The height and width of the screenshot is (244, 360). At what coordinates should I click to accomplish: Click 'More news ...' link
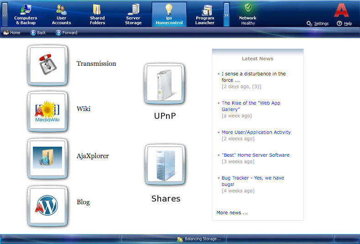[x=232, y=213]
